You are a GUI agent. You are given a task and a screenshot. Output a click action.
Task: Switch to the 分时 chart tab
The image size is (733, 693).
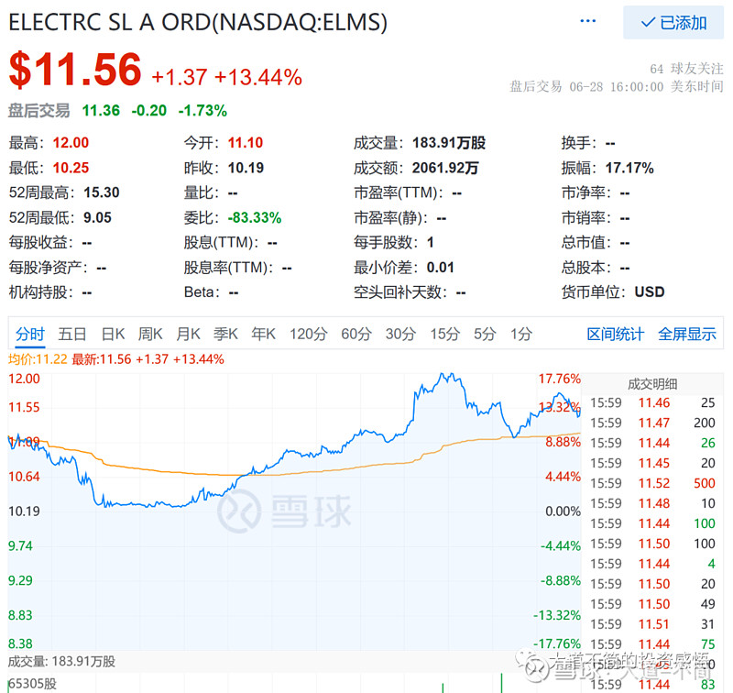tap(30, 335)
